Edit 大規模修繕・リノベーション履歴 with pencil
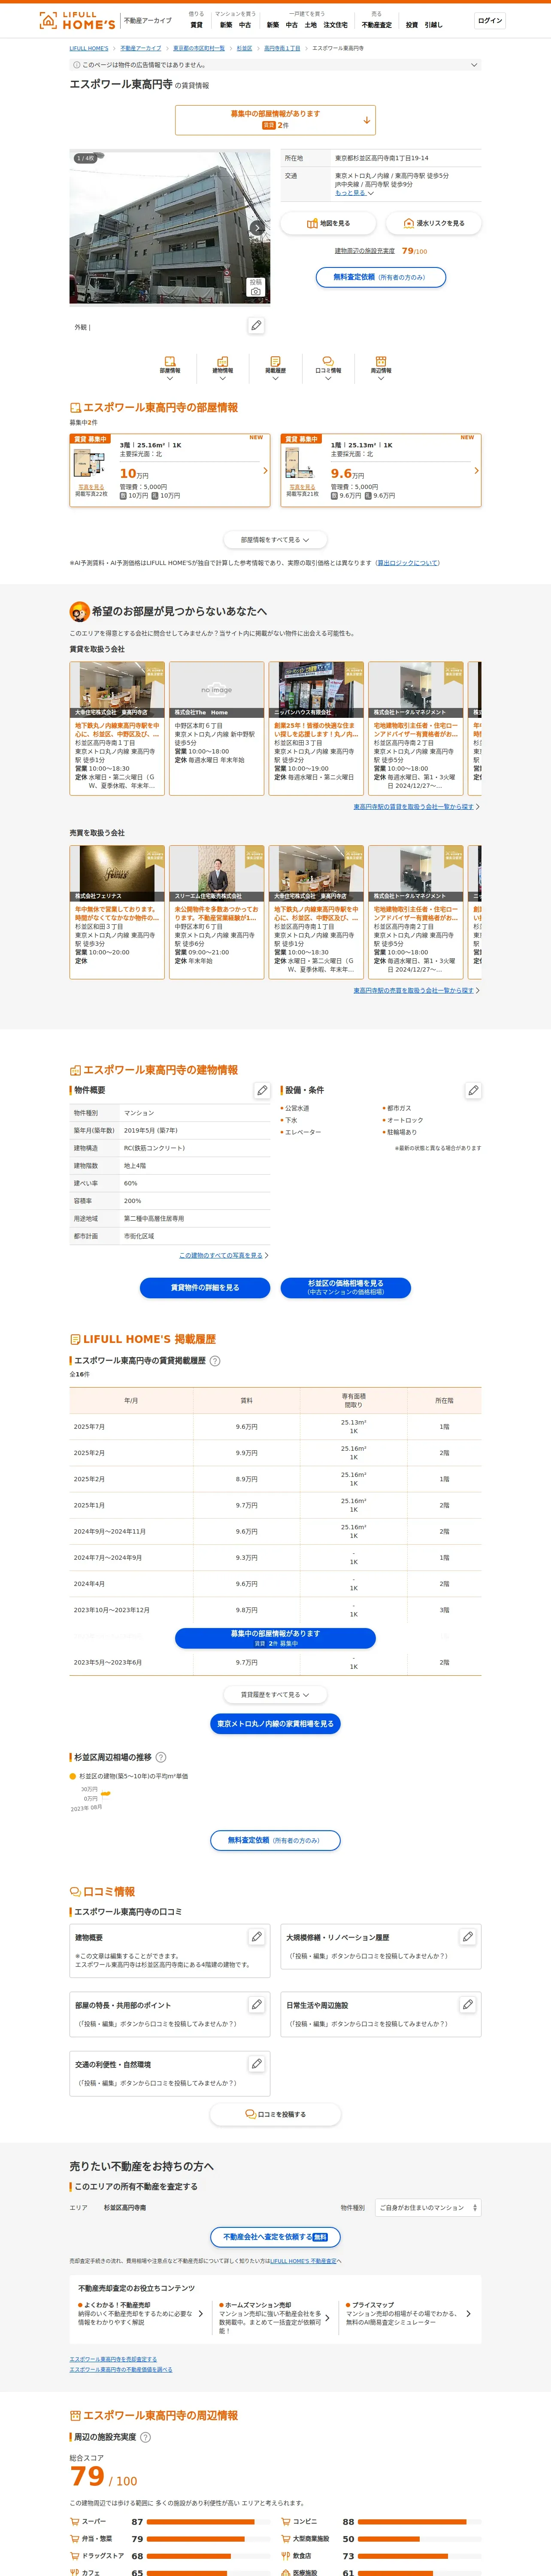 [468, 1937]
